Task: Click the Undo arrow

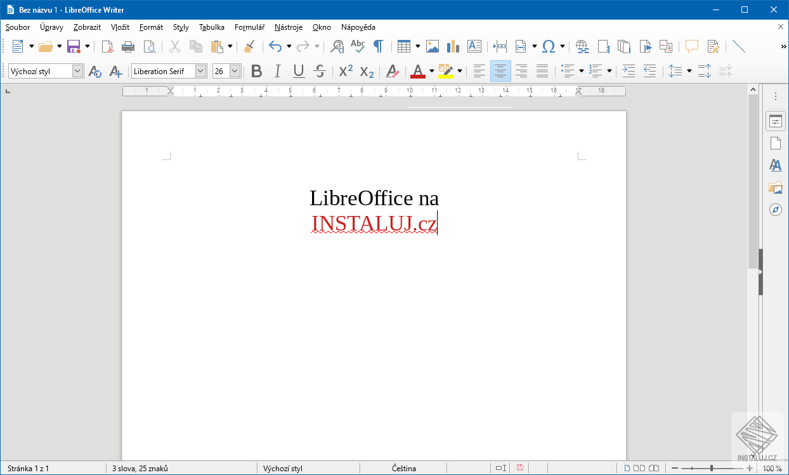Action: 275,46
